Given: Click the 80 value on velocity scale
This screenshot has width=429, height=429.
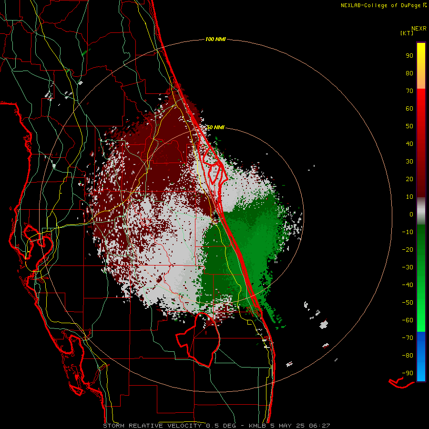Looking at the screenshot, I should tap(409, 73).
